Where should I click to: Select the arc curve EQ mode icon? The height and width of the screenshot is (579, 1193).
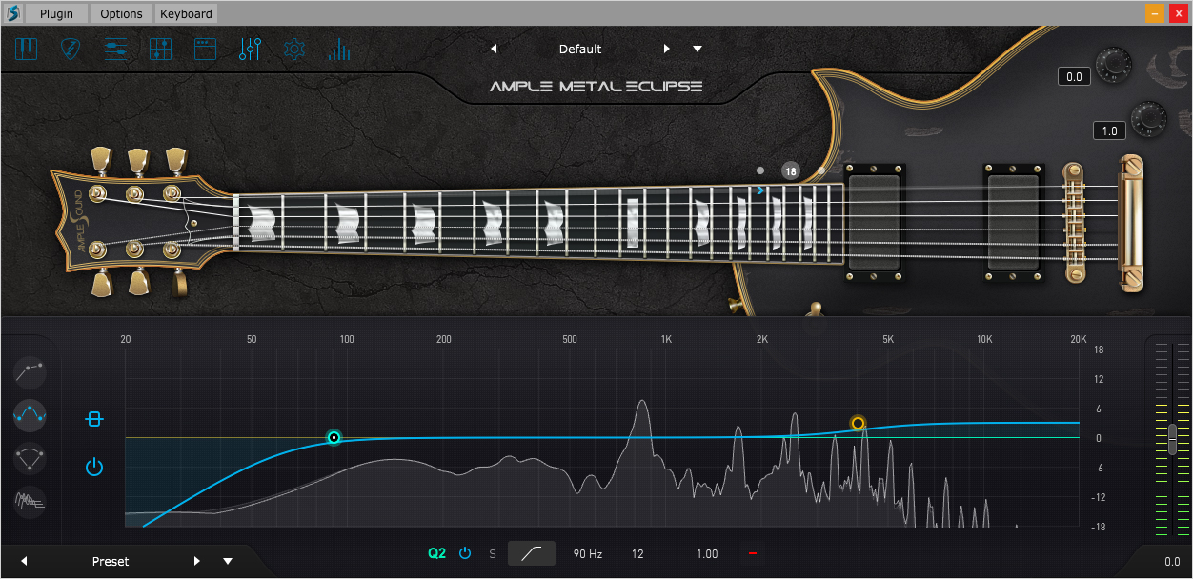30,458
